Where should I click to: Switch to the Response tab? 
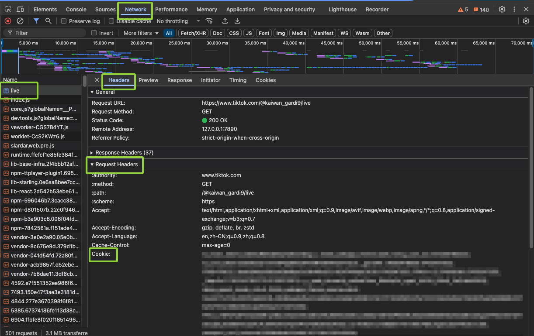[180, 80]
